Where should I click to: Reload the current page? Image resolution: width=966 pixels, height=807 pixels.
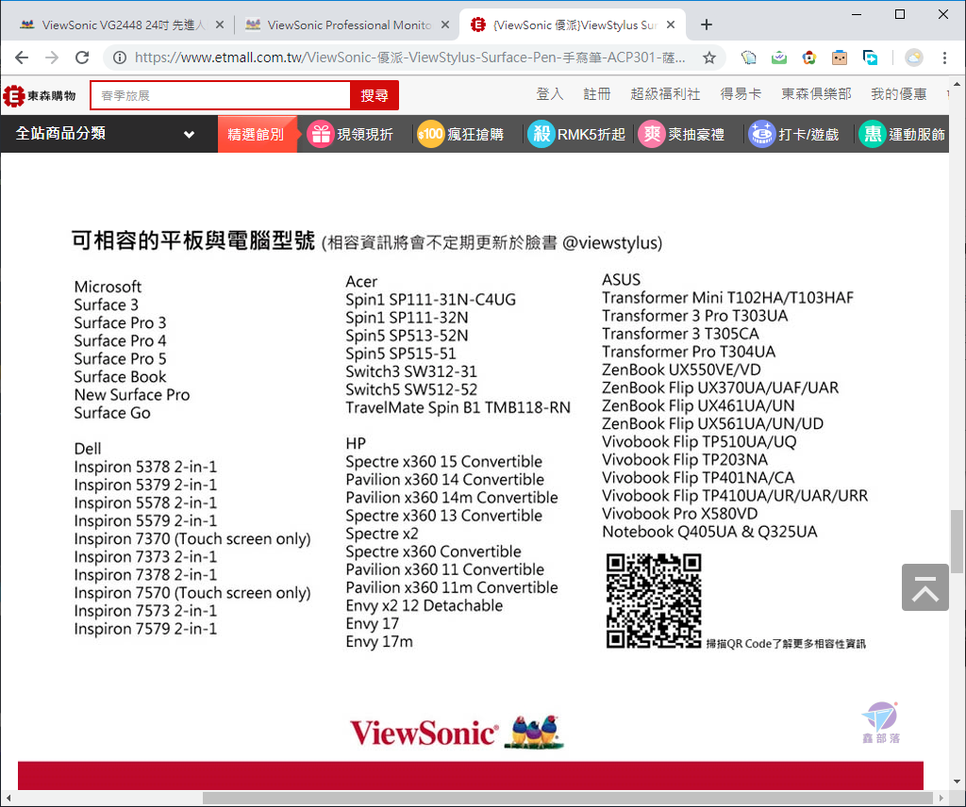point(82,58)
